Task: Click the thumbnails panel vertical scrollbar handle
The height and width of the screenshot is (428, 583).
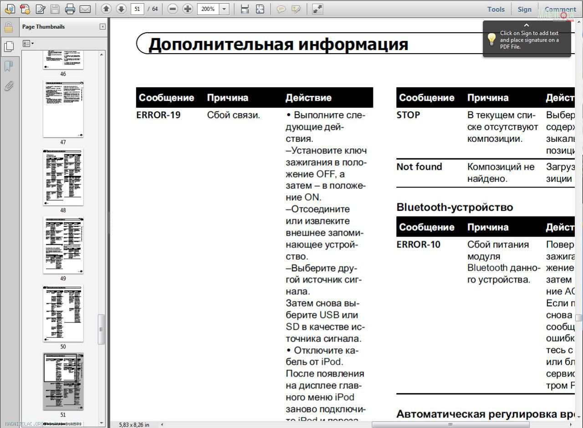Action: point(102,329)
